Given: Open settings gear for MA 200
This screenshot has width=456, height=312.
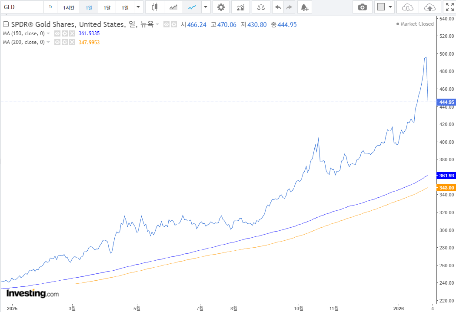Looking at the screenshot, I should 65,43.
